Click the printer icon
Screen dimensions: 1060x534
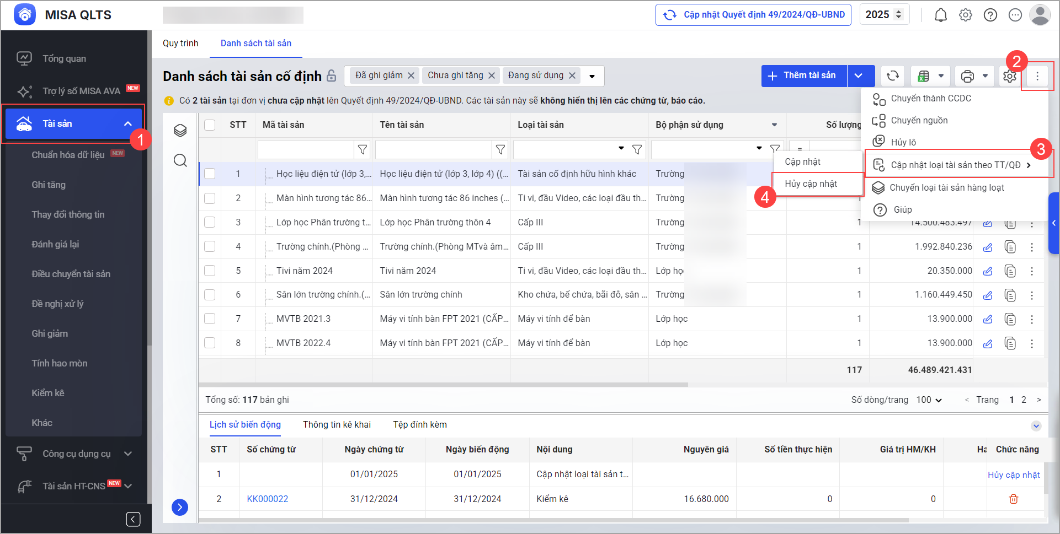(967, 76)
